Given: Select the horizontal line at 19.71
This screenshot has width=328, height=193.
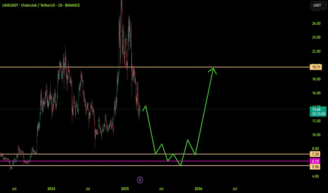Looking at the screenshot, I should [155, 67].
